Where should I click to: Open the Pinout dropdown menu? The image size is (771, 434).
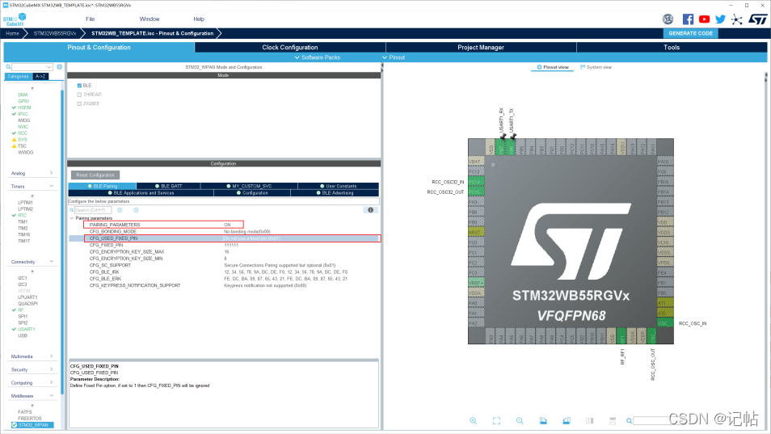pos(394,57)
